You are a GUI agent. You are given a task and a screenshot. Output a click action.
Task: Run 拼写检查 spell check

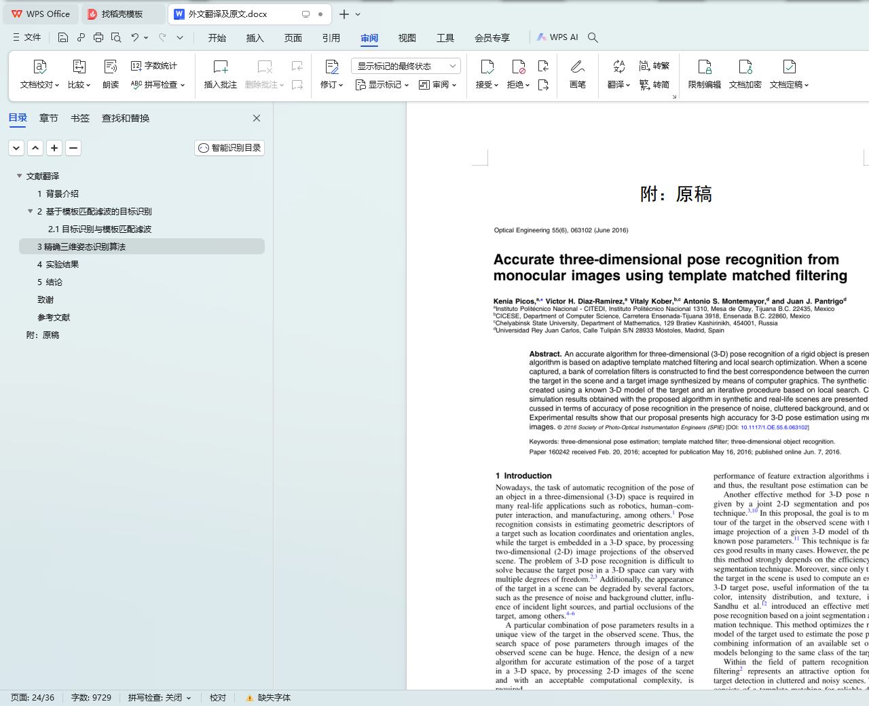[x=158, y=85]
